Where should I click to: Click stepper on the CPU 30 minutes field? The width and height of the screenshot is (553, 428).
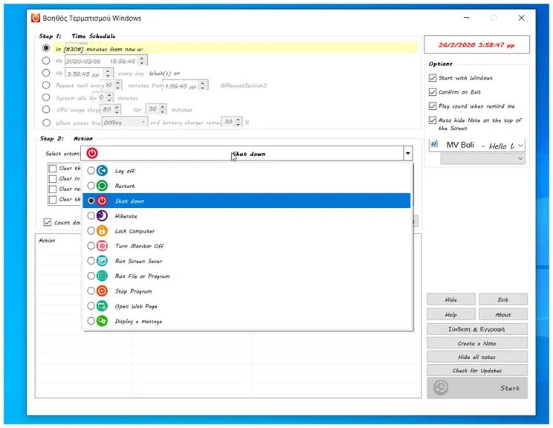pos(163,109)
